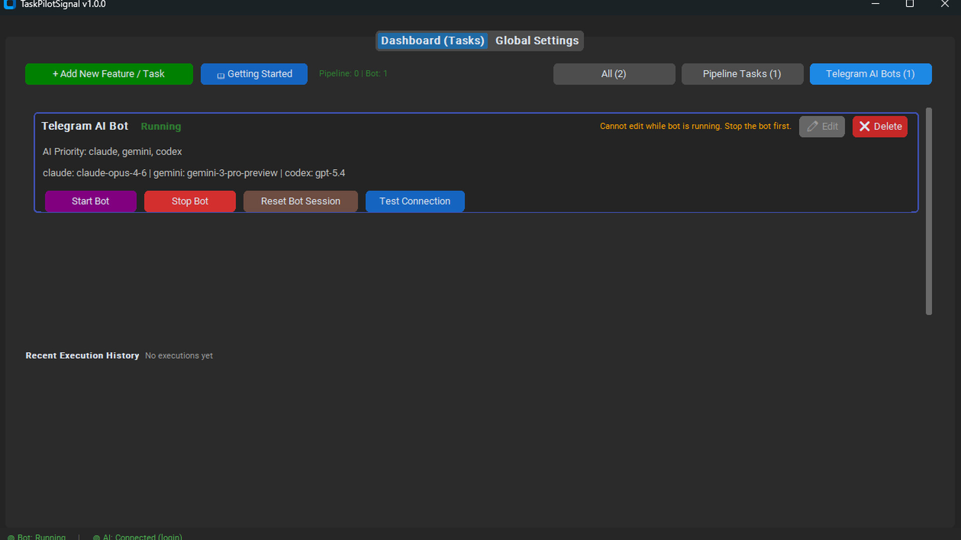Stop the running Telegram bot
Screen dimensions: 961x540
click(190, 201)
